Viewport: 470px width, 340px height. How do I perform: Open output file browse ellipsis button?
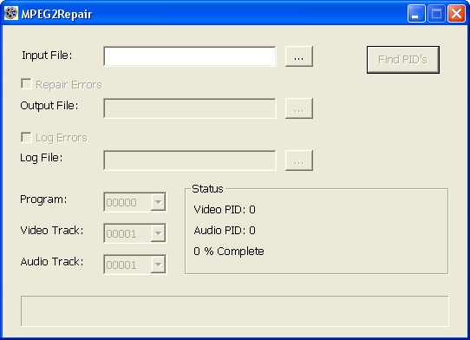point(299,108)
